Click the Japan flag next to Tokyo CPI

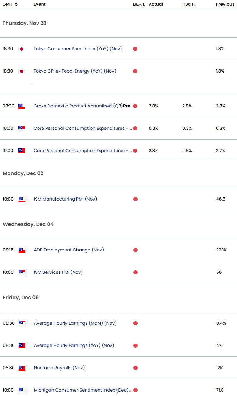point(21,49)
